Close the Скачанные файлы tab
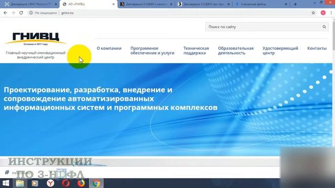Viewport: 335px width, 188px height. click(x=286, y=4)
